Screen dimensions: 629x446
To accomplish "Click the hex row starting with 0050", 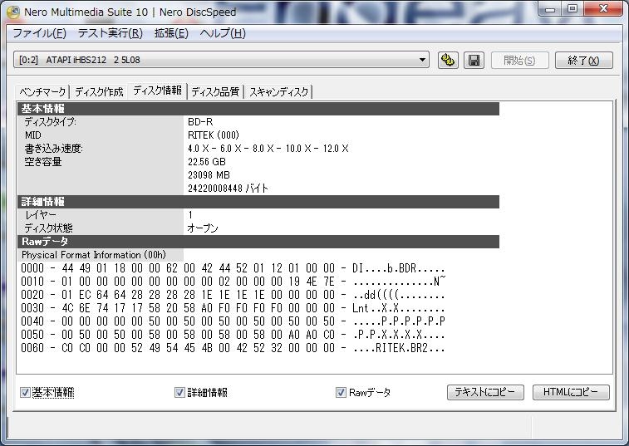I will [233, 335].
